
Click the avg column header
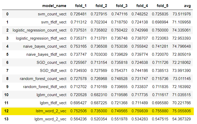187,6
